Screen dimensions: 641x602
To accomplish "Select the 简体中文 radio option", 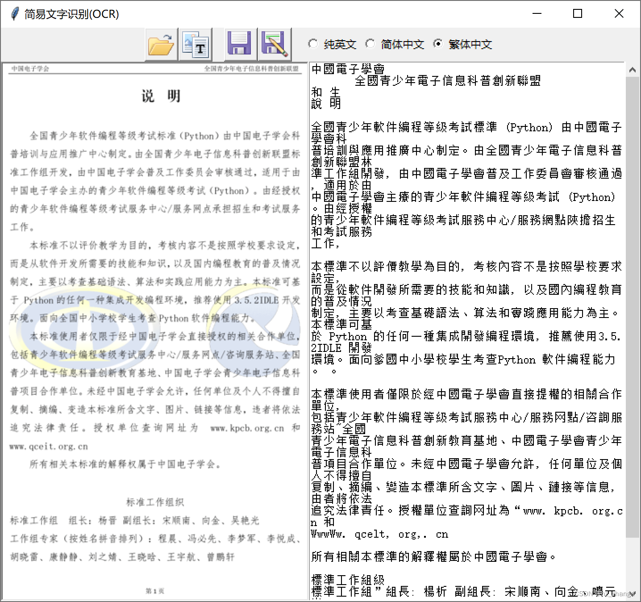I will (x=395, y=44).
